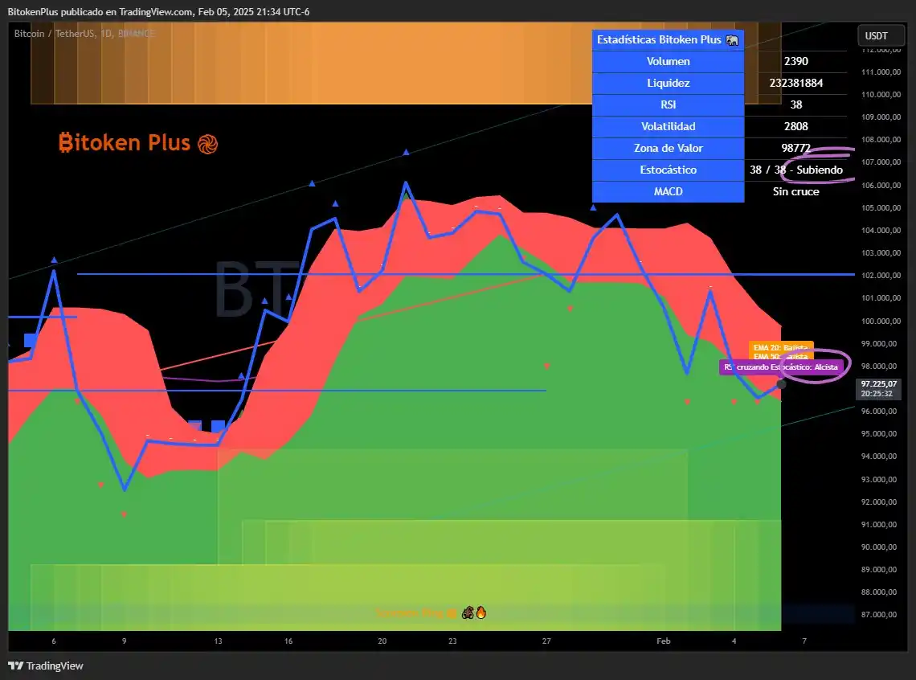Click the binoculars emoji near chart bottom
This screenshot has height=680, width=916.
click(468, 612)
